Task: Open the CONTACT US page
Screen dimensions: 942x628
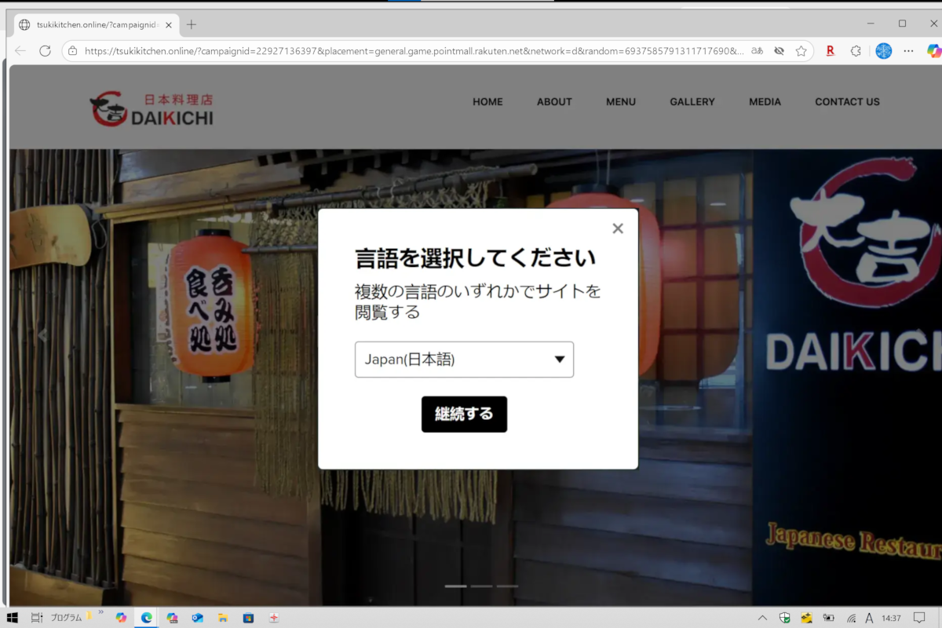Action: pyautogui.click(x=847, y=102)
